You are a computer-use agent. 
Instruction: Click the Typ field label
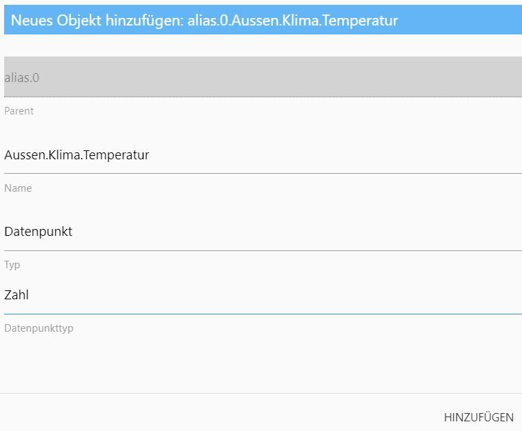[x=12, y=265]
